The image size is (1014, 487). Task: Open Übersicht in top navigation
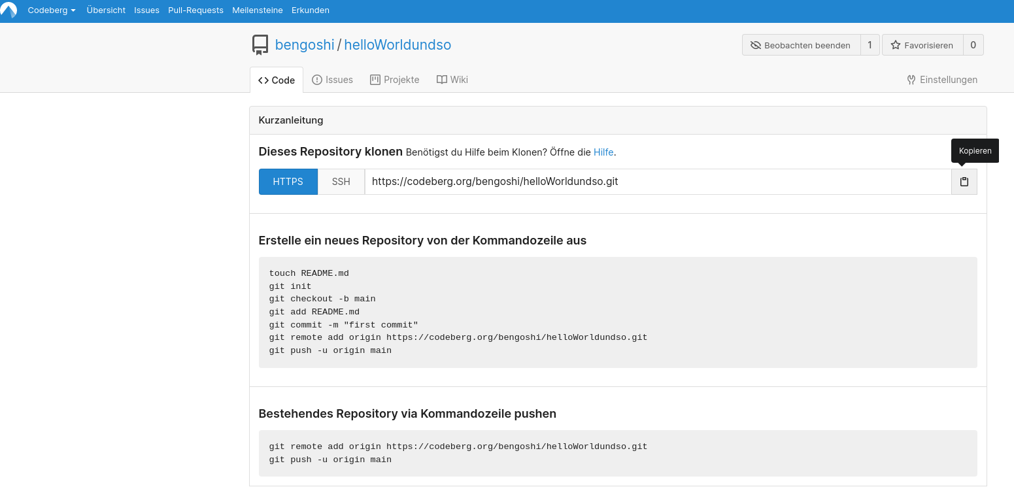point(106,10)
